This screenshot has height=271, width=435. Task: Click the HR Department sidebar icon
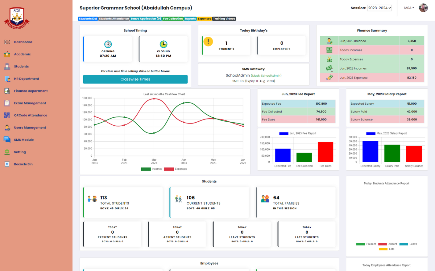(7, 79)
